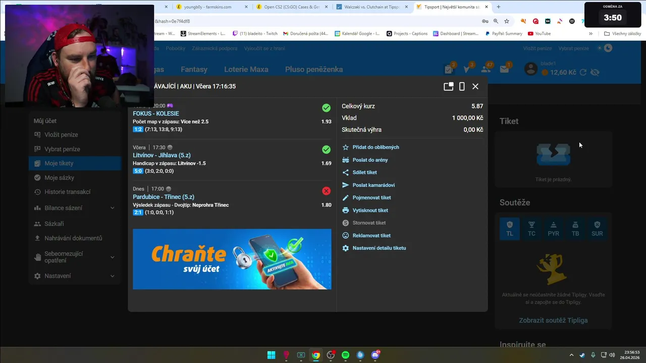Bookmark this page with the star icon
646x363 pixels.
click(507, 21)
